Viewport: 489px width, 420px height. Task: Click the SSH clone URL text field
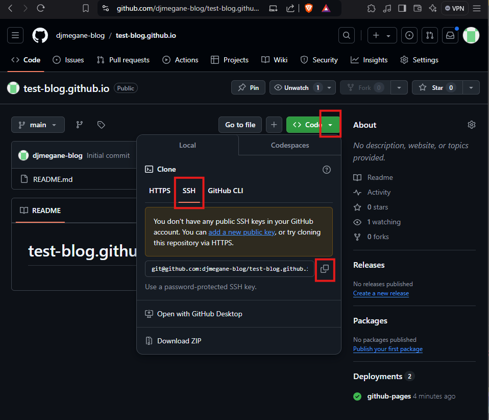230,269
